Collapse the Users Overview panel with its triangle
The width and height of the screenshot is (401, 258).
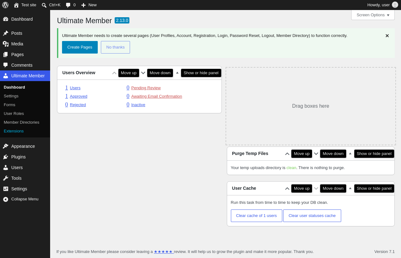click(x=177, y=73)
